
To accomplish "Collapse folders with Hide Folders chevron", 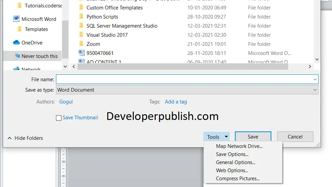I will pyautogui.click(x=9, y=138).
